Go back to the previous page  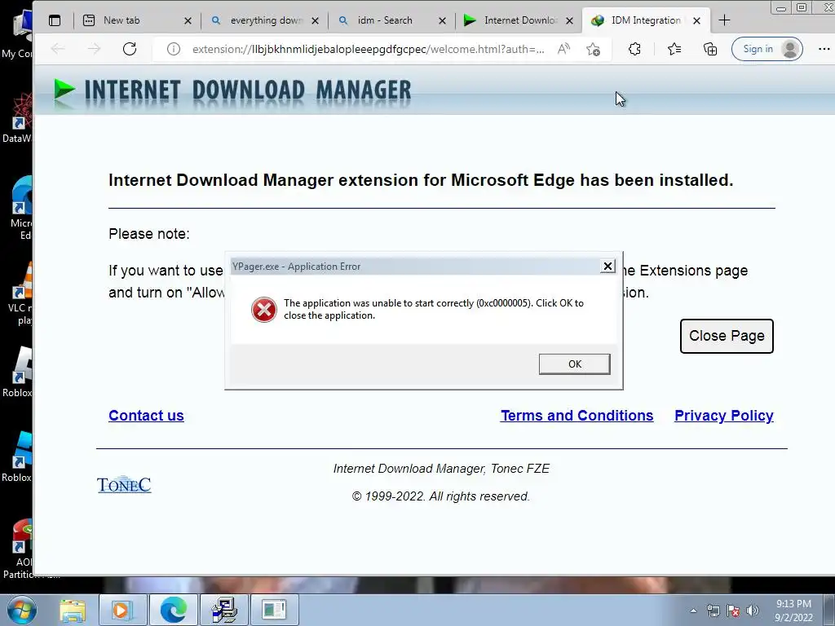(x=58, y=49)
